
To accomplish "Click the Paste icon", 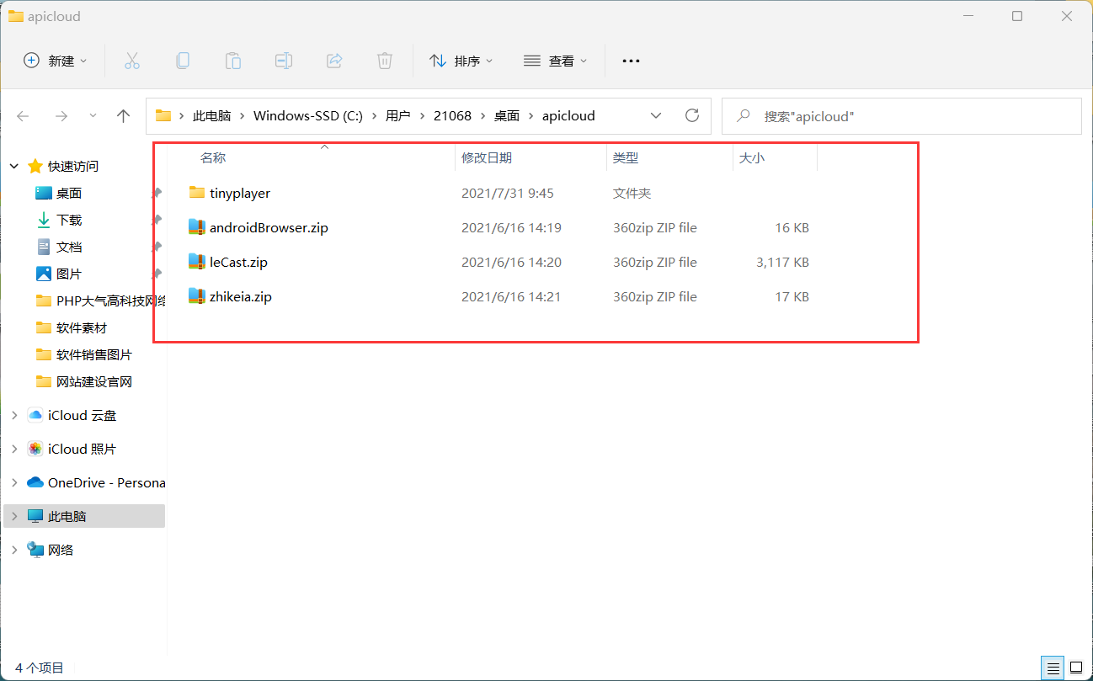I will coord(233,60).
